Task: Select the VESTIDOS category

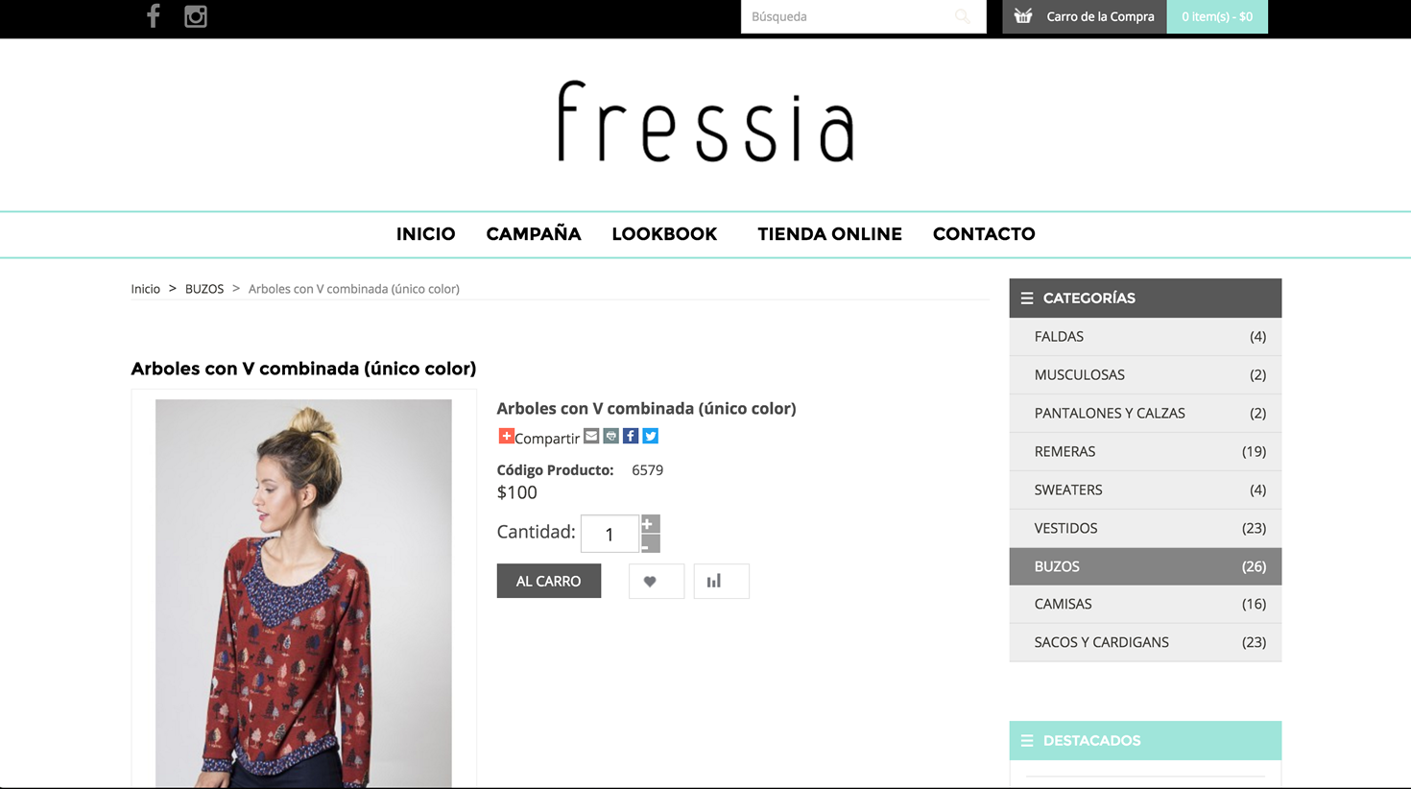Action: point(1145,528)
